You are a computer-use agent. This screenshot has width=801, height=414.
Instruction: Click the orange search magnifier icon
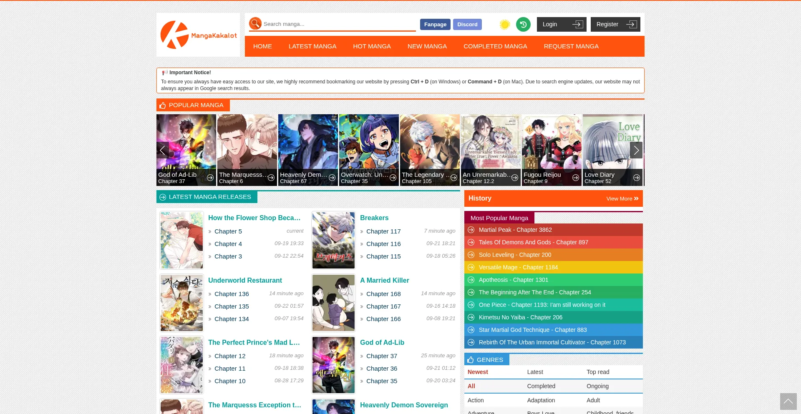tap(255, 24)
